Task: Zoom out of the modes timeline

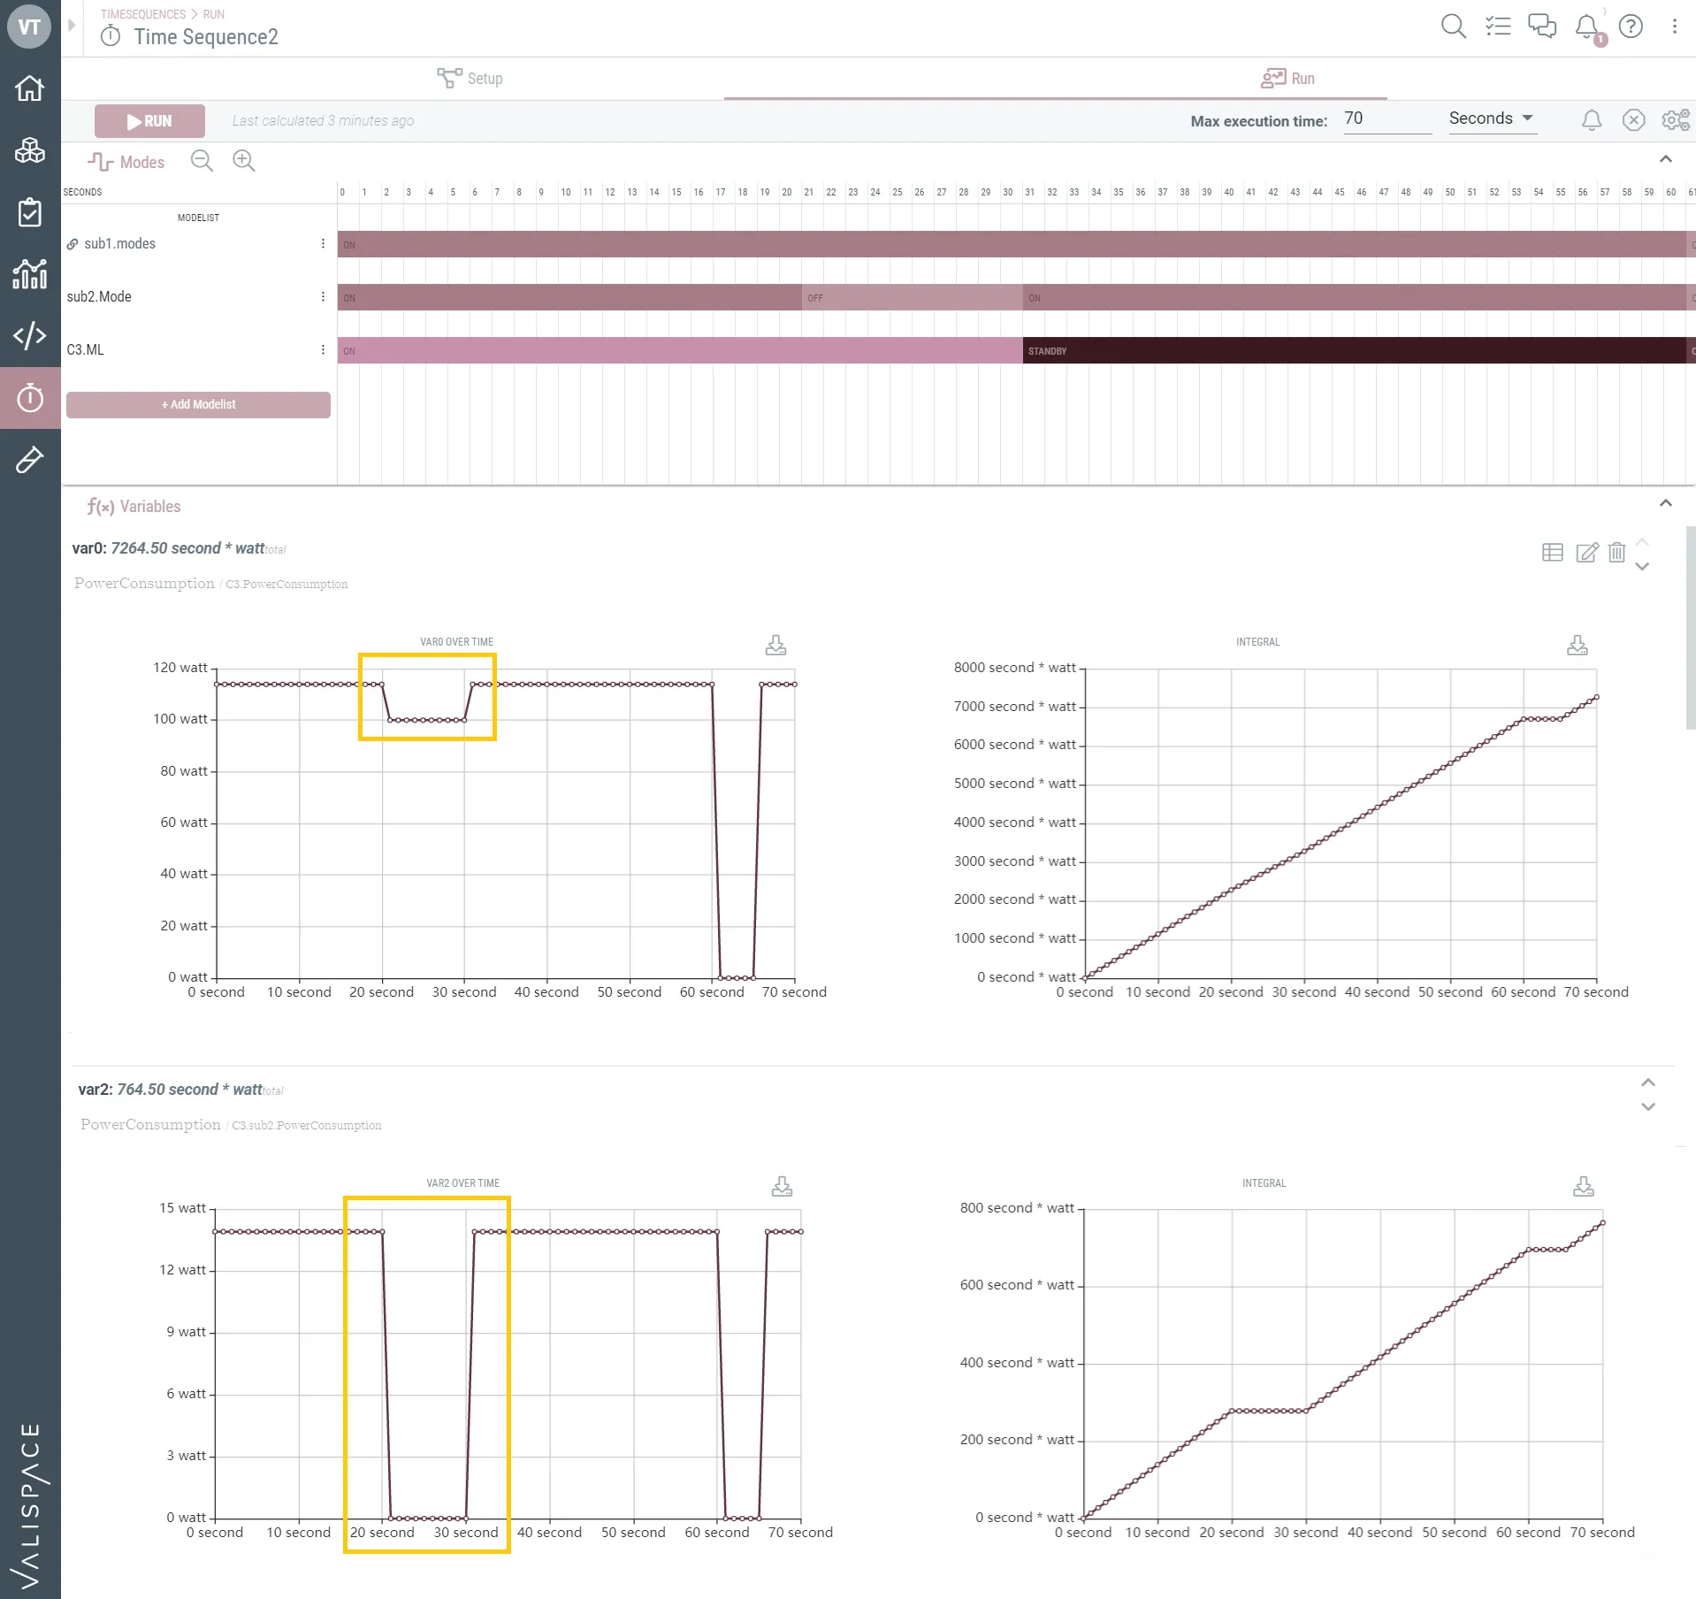Action: pos(202,161)
